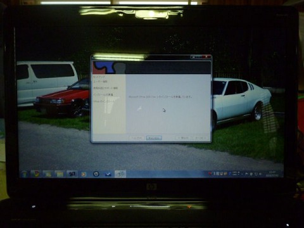The width and height of the screenshot is (304, 228).
Task: Select the インストールの準備 step in the sidebar
Action: pos(103,94)
